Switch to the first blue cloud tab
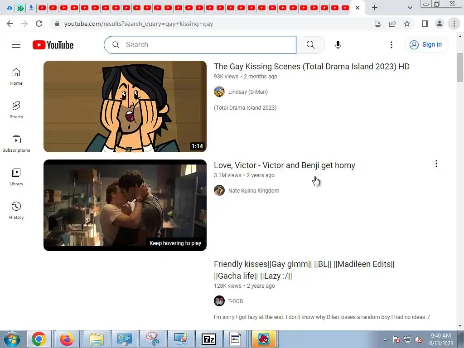 10,8
